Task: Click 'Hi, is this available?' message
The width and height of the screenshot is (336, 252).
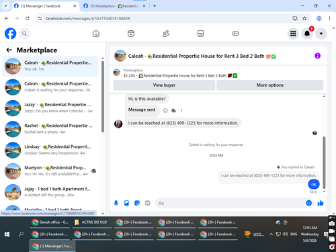Action: [x=146, y=99]
